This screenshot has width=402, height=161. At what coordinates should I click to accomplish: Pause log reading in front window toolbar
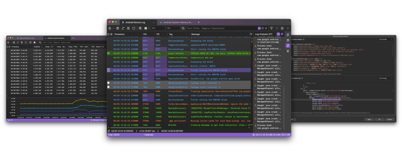click(128, 28)
